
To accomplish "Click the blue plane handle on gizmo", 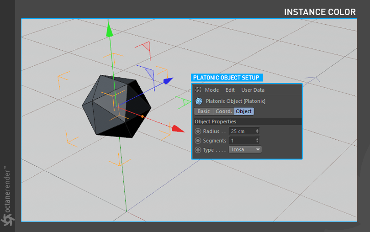I will click(x=149, y=74).
